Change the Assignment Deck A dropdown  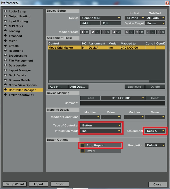pos(155,131)
